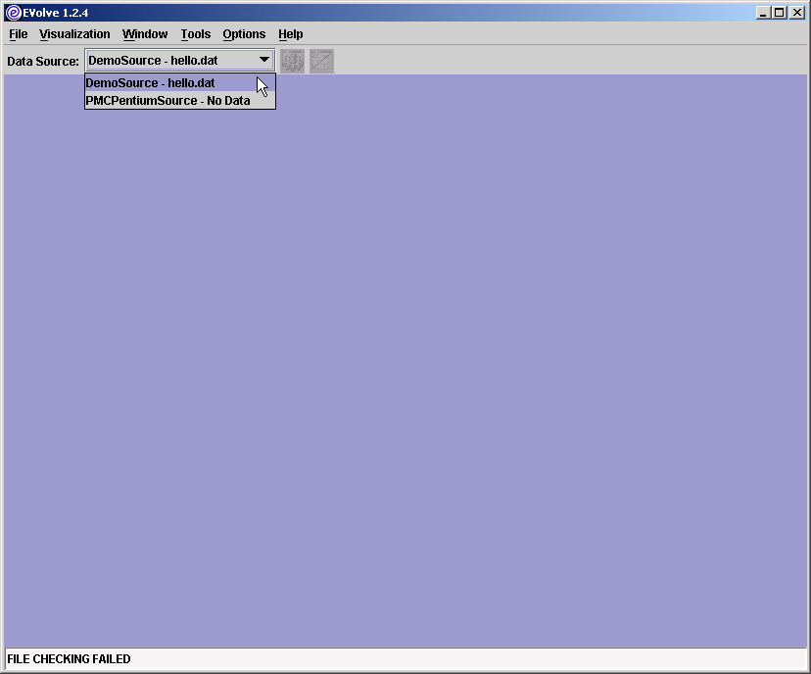Click the EVolve 1.2.4 window title
The height and width of the screenshot is (674, 811).
(x=56, y=13)
